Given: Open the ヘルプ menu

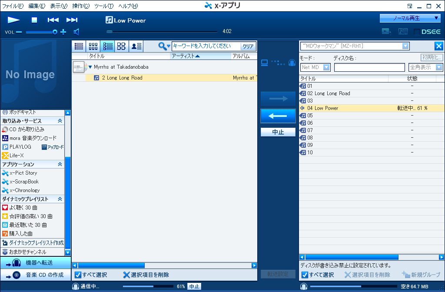Looking at the screenshot, I should point(128,6).
